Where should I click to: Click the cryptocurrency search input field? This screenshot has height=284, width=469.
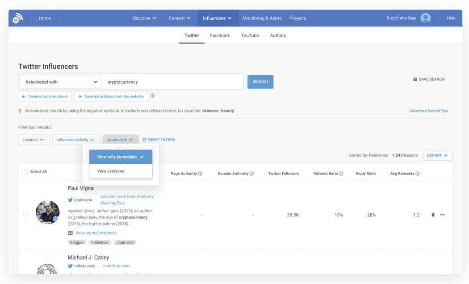(172, 82)
